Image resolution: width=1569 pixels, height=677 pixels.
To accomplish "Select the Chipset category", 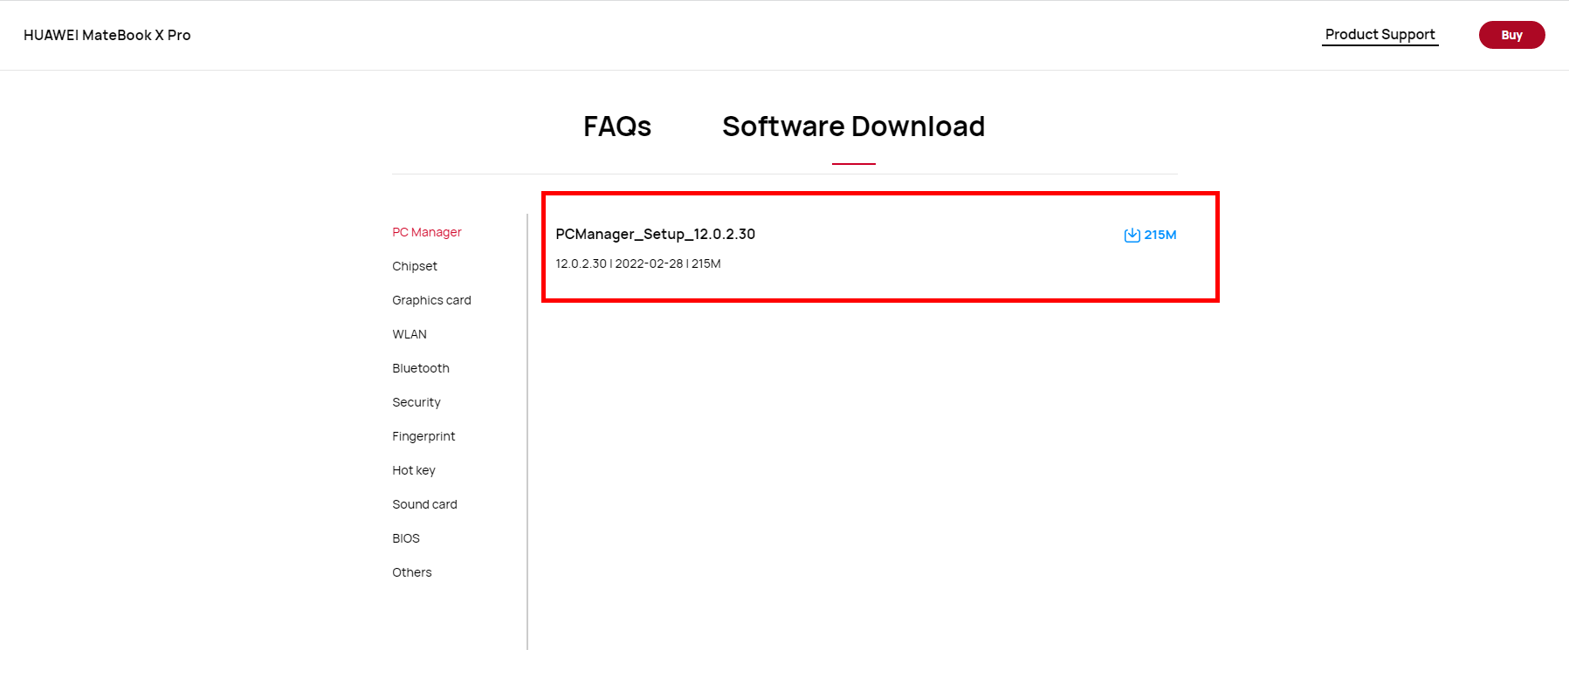I will pos(415,266).
